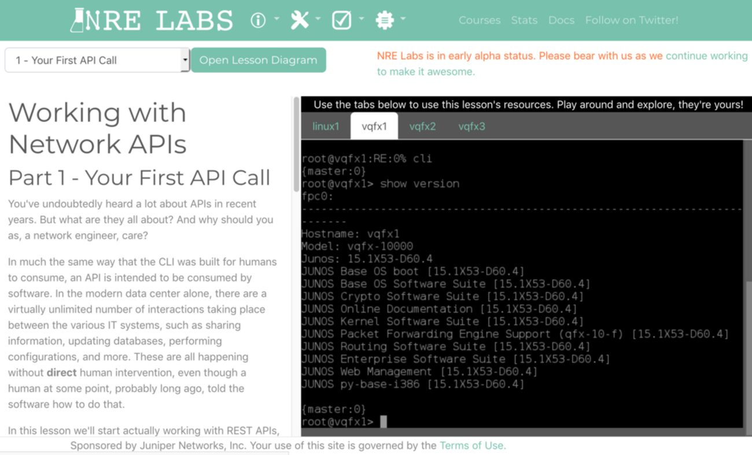Expand the arrow next to tools icon
Image resolution: width=752 pixels, height=455 pixels.
click(x=318, y=19)
